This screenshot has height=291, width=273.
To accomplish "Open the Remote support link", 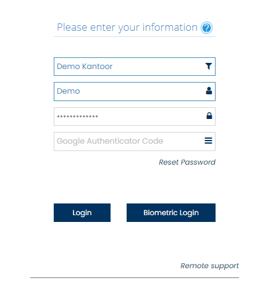I will pyautogui.click(x=209, y=266).
